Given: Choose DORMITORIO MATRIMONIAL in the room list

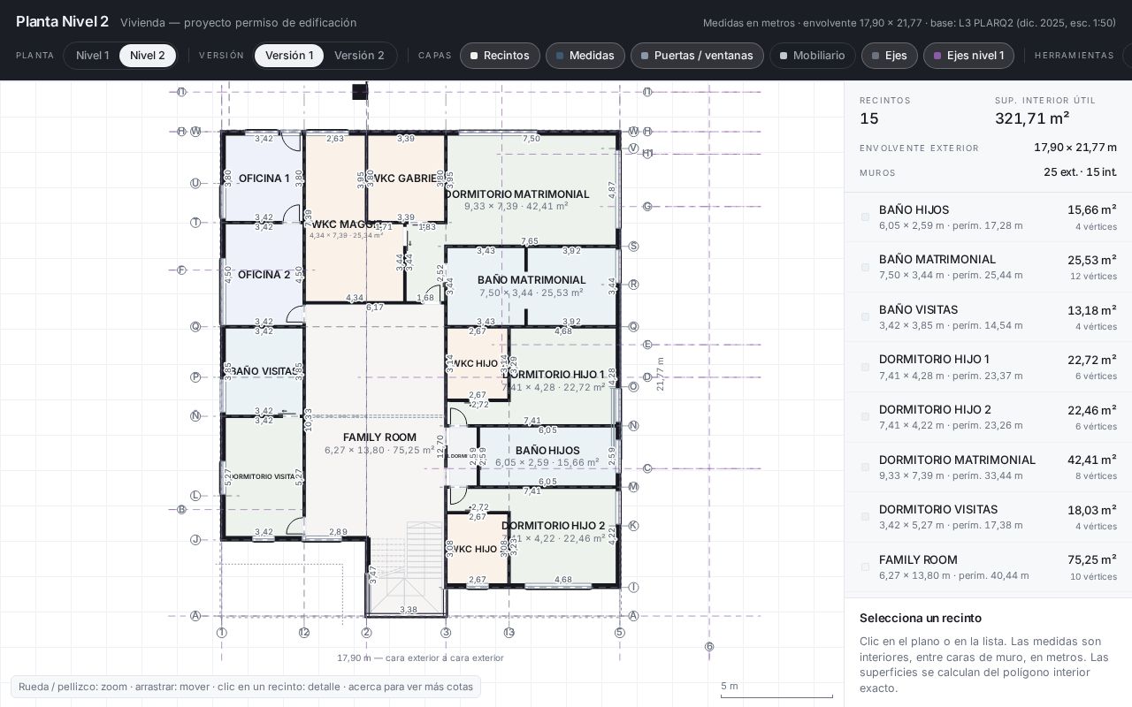Looking at the screenshot, I should (x=988, y=468).
